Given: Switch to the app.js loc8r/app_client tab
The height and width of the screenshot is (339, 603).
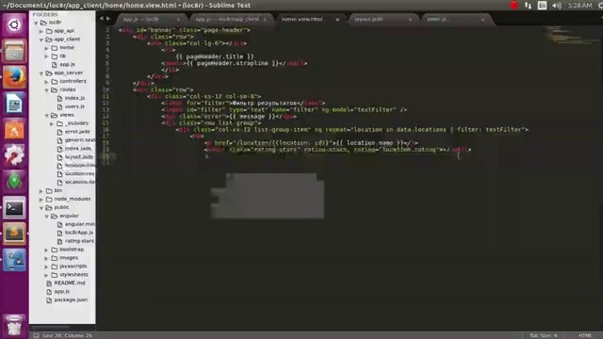Looking at the screenshot, I should point(230,19).
